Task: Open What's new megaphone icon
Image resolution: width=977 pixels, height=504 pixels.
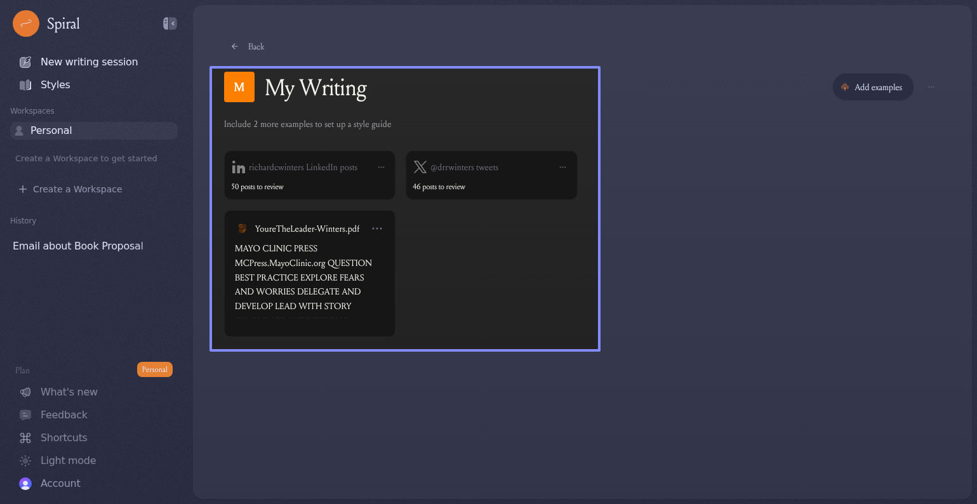Action: [x=25, y=392]
